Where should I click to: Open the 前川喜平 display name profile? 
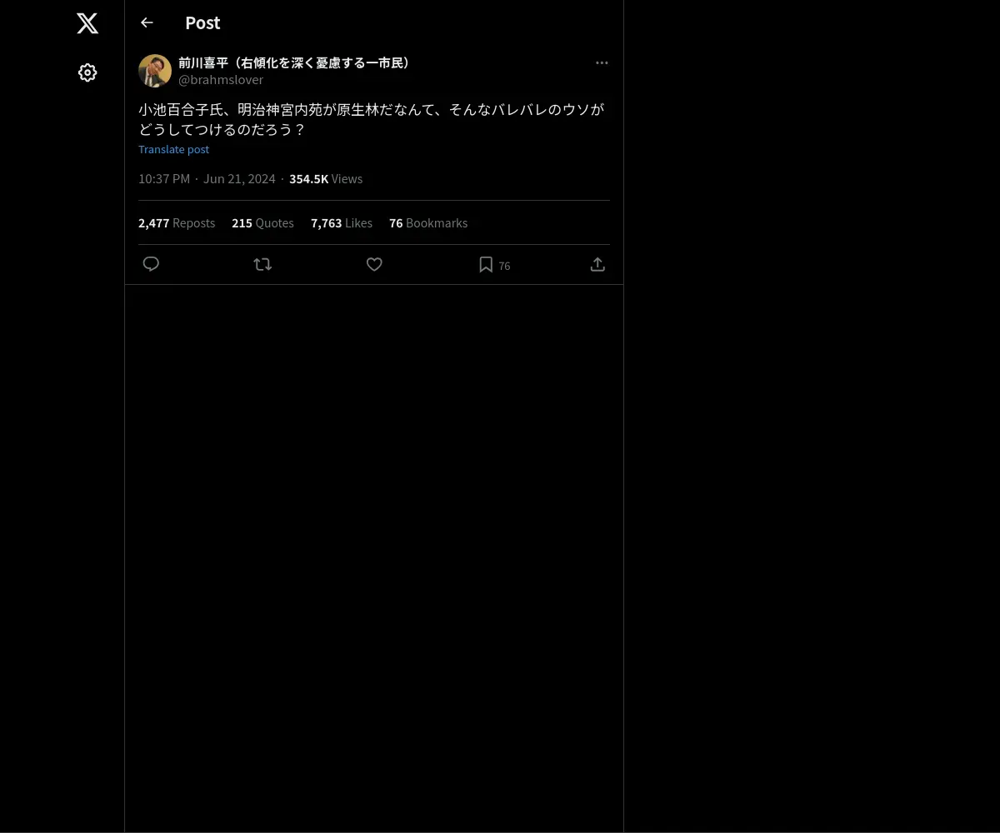295,62
